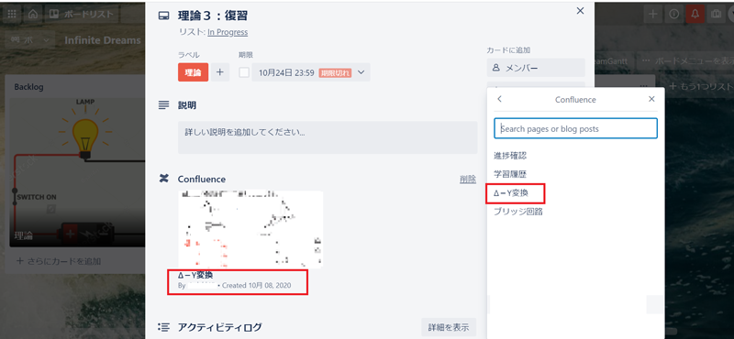The image size is (734, 339).
Task: Open the apps grid icon in header
Action: 12,14
